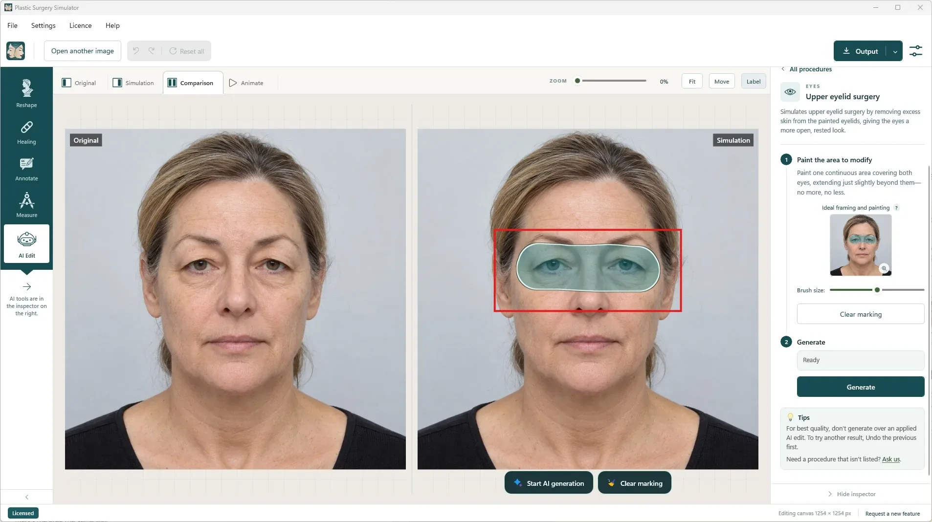
Task: Go back to All procedures
Action: tap(807, 69)
